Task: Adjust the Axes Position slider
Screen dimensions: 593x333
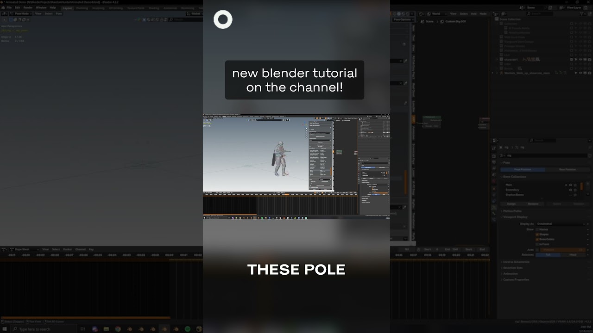Action: tap(563, 250)
